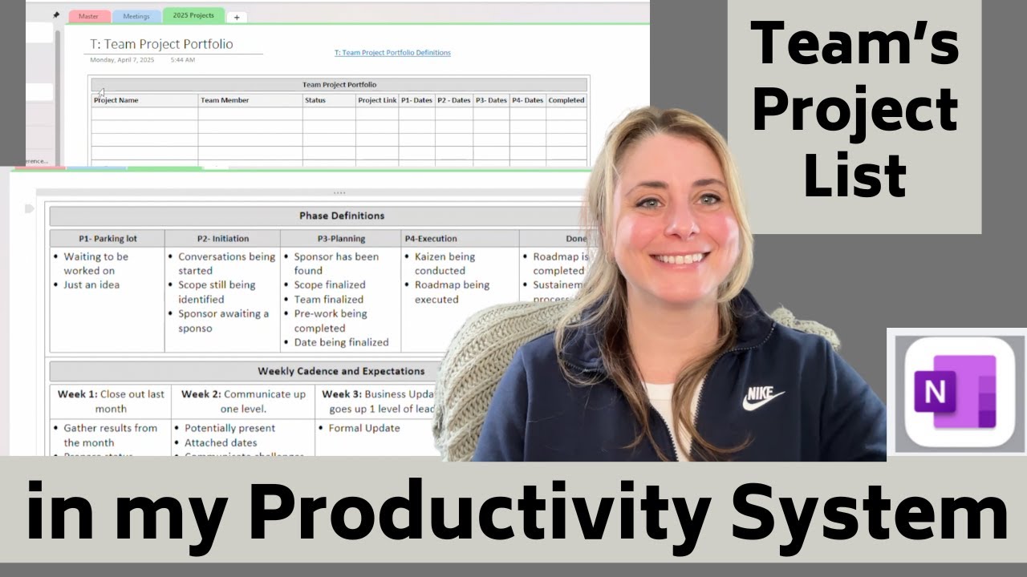Viewport: 1027px width, 577px height.
Task: Click the bullet 'Roadmap being executed'
Action: [x=452, y=292]
